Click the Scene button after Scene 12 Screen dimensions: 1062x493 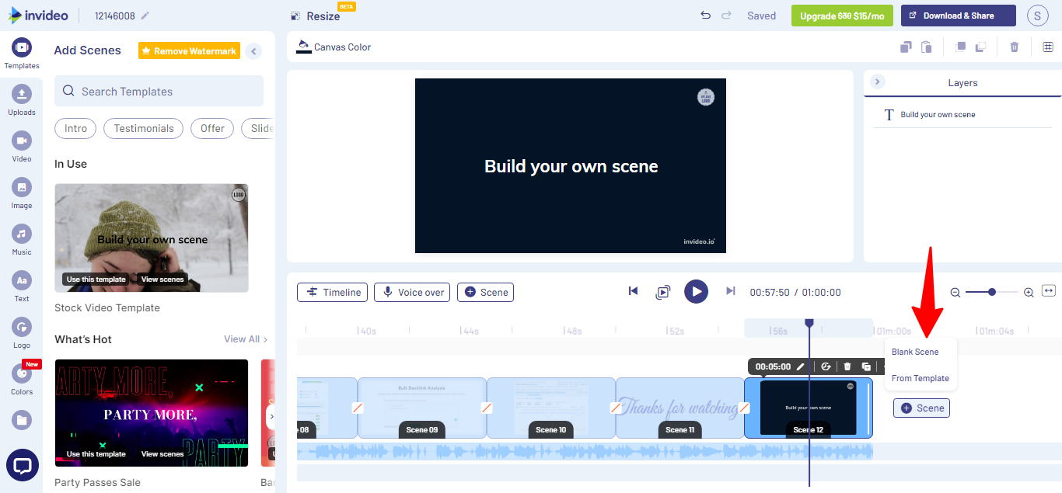pyautogui.click(x=921, y=408)
